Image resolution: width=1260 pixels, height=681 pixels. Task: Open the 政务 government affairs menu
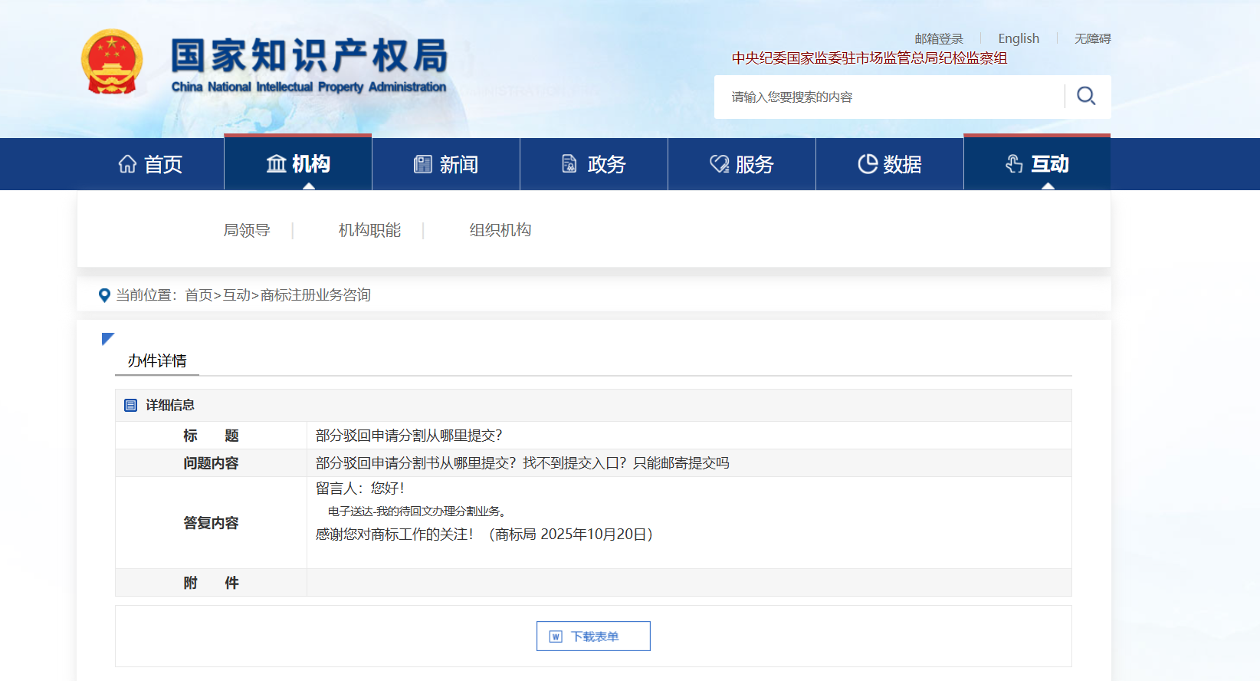pyautogui.click(x=594, y=164)
